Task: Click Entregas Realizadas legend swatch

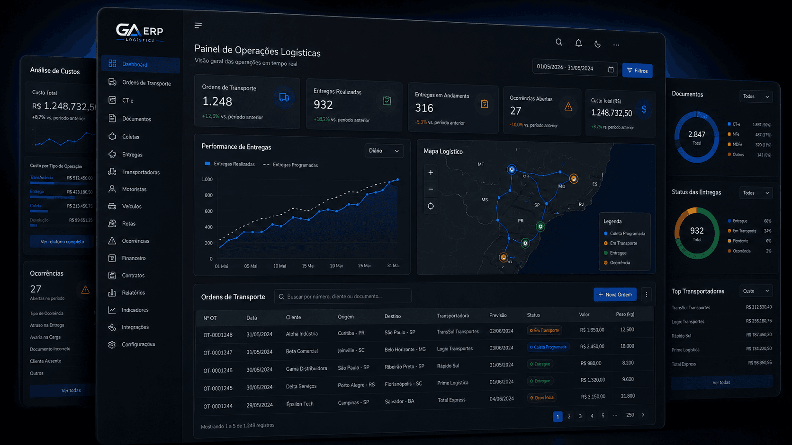Action: click(207, 164)
